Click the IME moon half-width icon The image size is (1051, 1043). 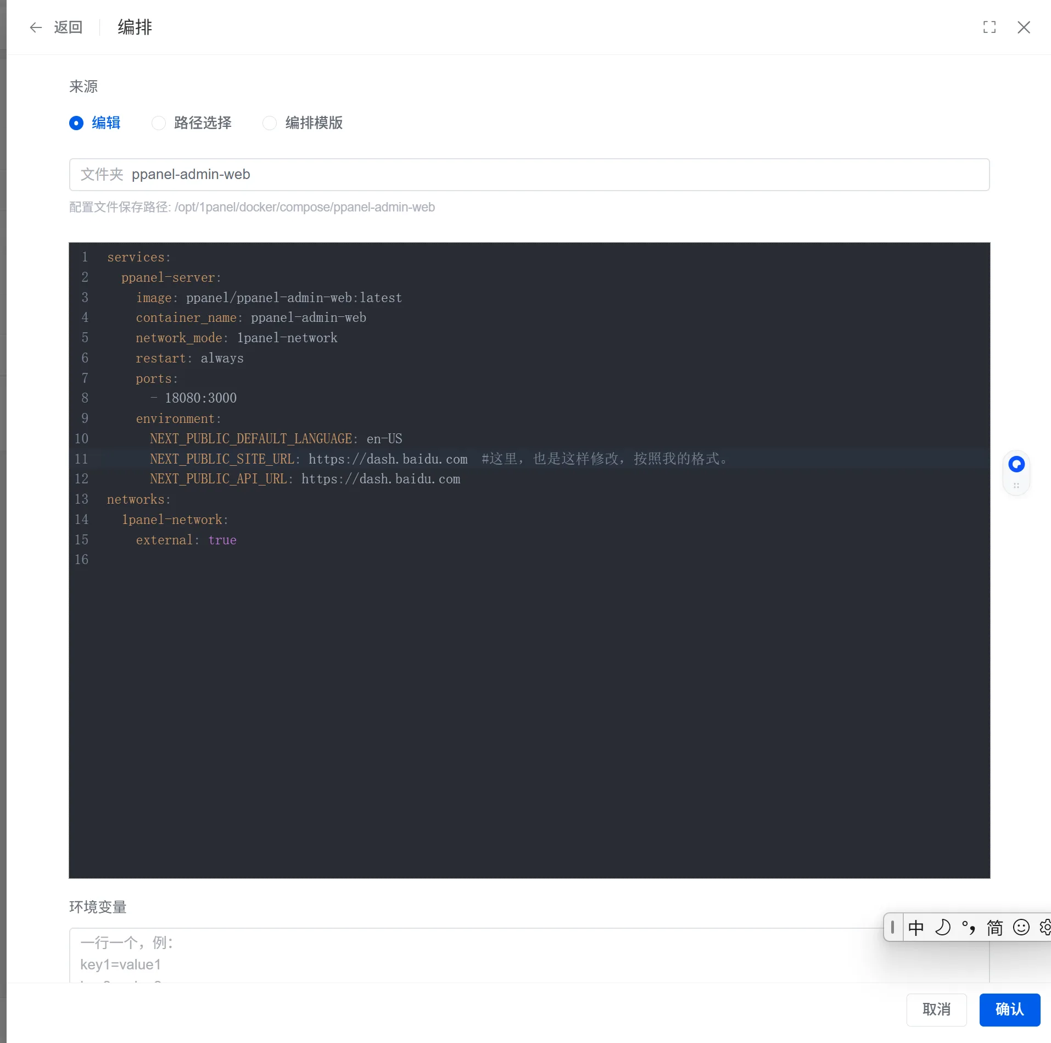point(942,928)
